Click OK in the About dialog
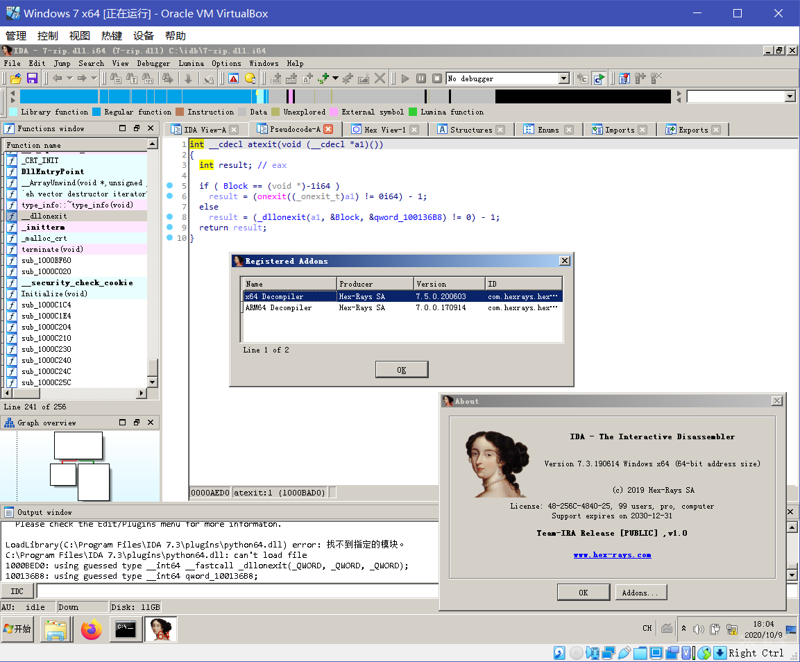 coord(583,593)
